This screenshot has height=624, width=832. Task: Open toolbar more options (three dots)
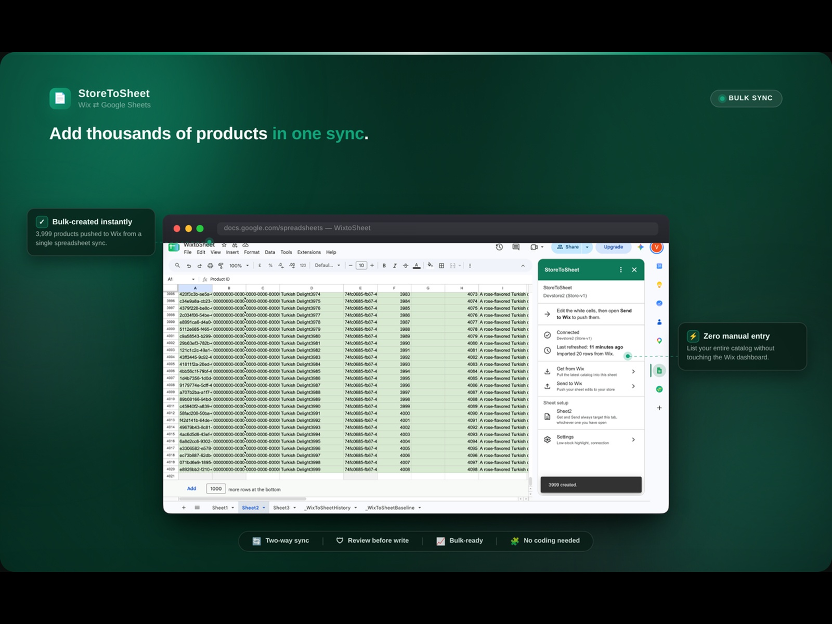470,266
